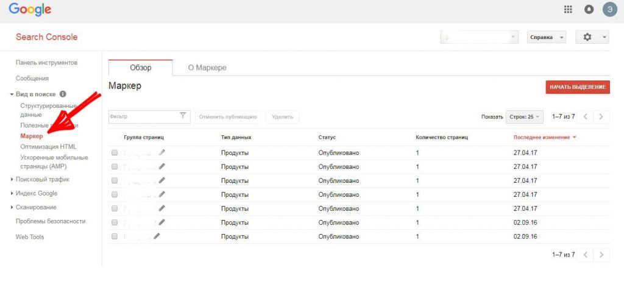
Task: Open the account avatar with letter Э
Action: pos(609,10)
